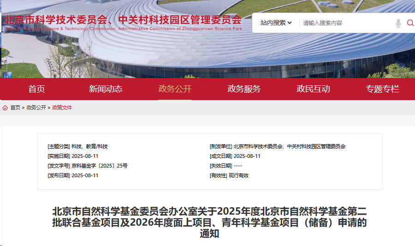
Task: Click the 主题分类 value 科技、教育/科技
Action: coord(89,146)
